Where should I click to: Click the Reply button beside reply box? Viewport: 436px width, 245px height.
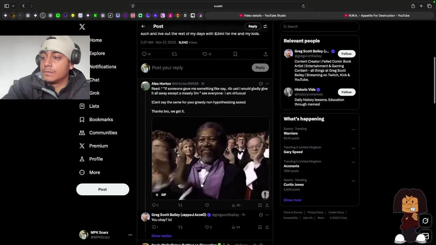260,67
